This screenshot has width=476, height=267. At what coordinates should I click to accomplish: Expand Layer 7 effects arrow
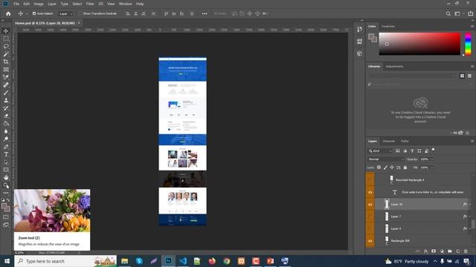[470, 217]
